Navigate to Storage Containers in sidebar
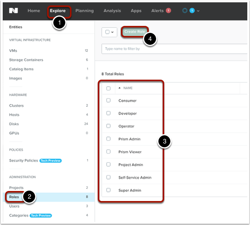 point(26,60)
